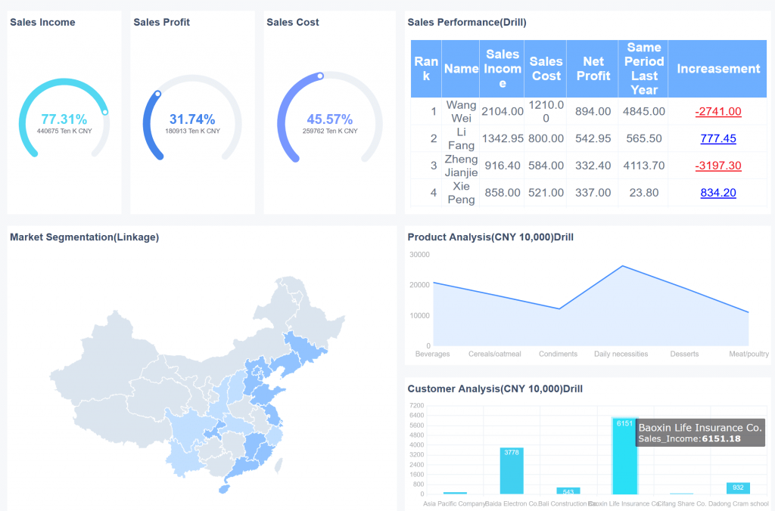Click the Desserts axis label
The width and height of the screenshot is (775, 511).
(x=684, y=354)
